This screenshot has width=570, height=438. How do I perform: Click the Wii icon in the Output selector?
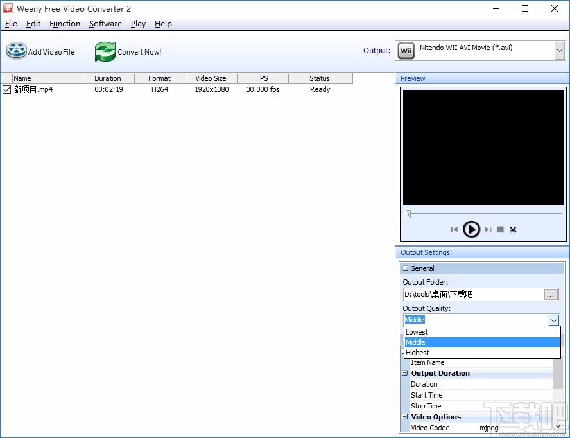(x=406, y=50)
